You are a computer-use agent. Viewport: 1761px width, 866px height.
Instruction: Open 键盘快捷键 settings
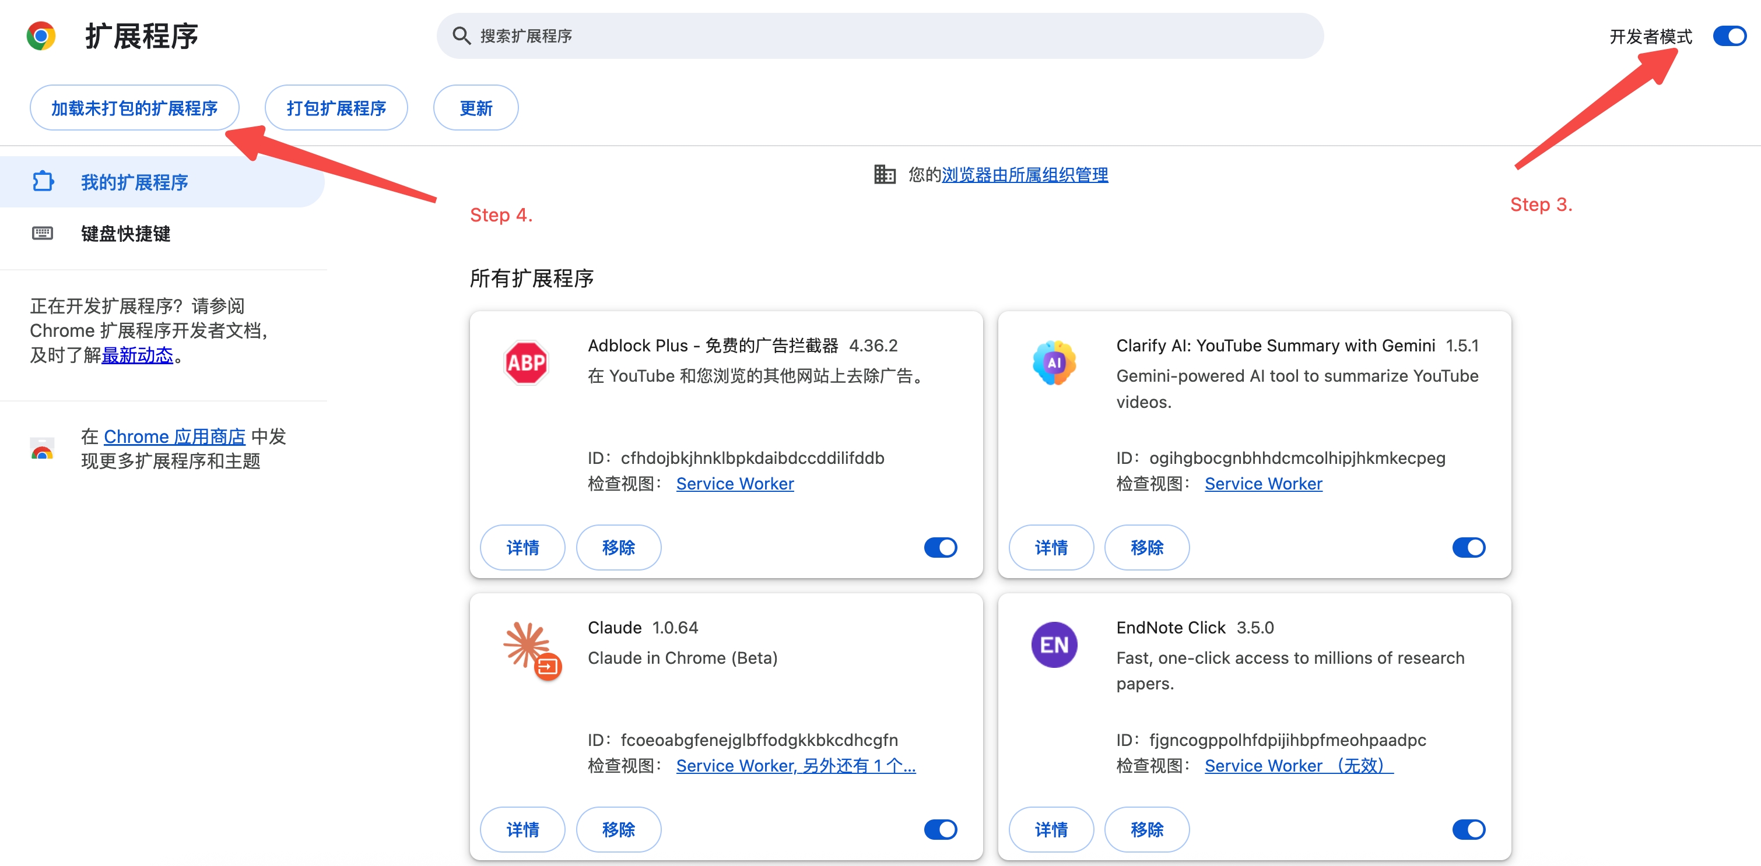point(126,234)
